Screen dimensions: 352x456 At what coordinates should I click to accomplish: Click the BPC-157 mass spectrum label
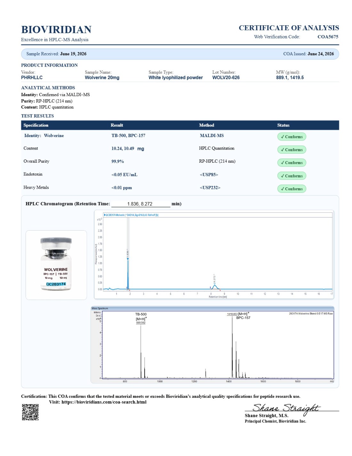point(243,318)
